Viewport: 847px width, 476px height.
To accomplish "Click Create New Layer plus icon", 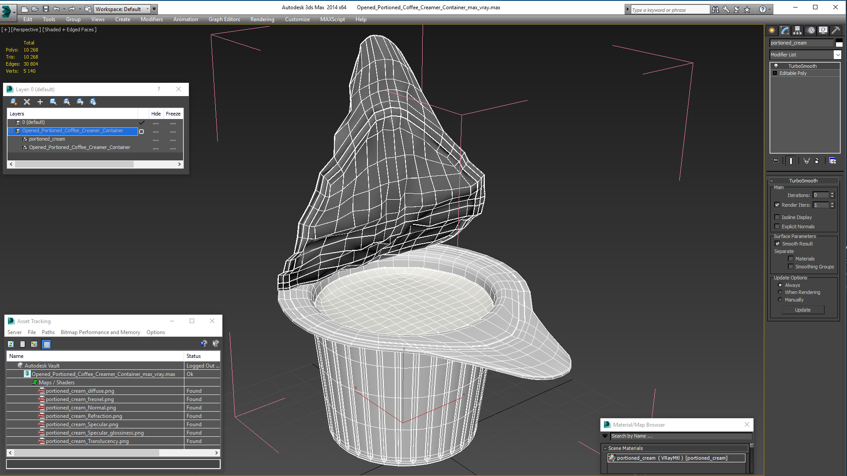I will (x=40, y=102).
